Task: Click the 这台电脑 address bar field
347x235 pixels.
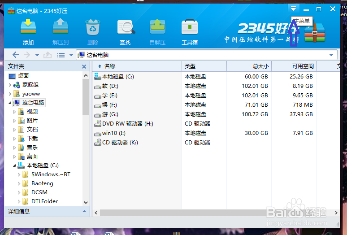Action: (207, 55)
